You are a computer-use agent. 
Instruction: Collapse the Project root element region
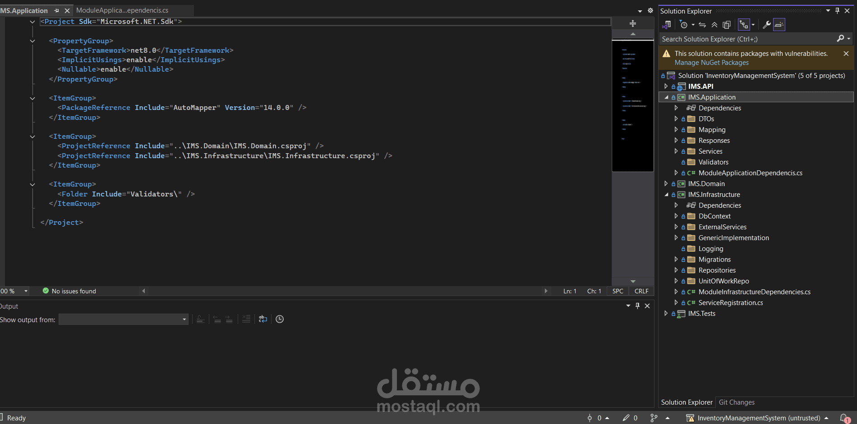tap(32, 22)
